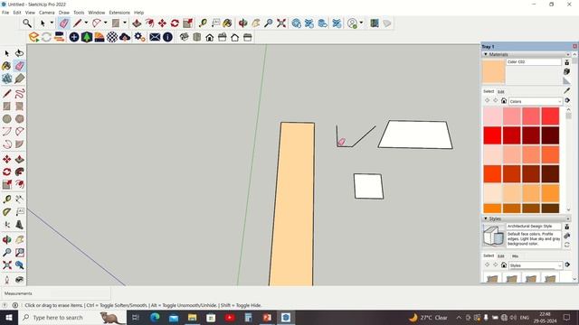Viewport: 579px width, 325px height.
Task: Activate the Zoom Window tool in left toolbar
Action: (x=20, y=253)
